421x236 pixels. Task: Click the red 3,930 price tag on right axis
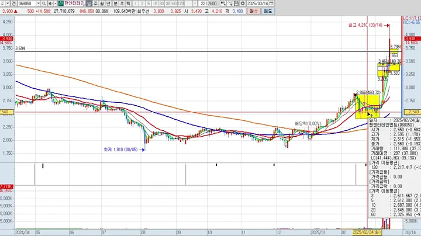[x=413, y=39]
